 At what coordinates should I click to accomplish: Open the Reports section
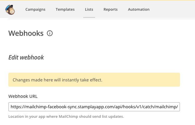coord(111,10)
